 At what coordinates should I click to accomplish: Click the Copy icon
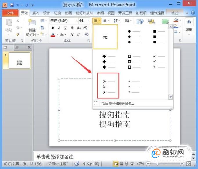17,27
